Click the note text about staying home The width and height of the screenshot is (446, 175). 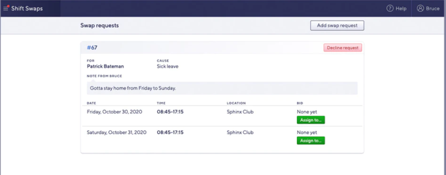(133, 88)
